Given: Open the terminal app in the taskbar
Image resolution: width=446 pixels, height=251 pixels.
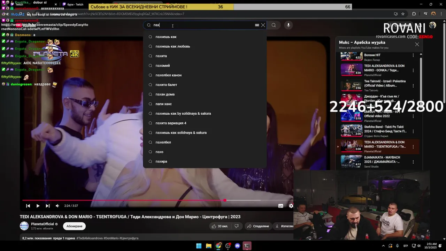Looking at the screenshot, I should tap(247, 246).
